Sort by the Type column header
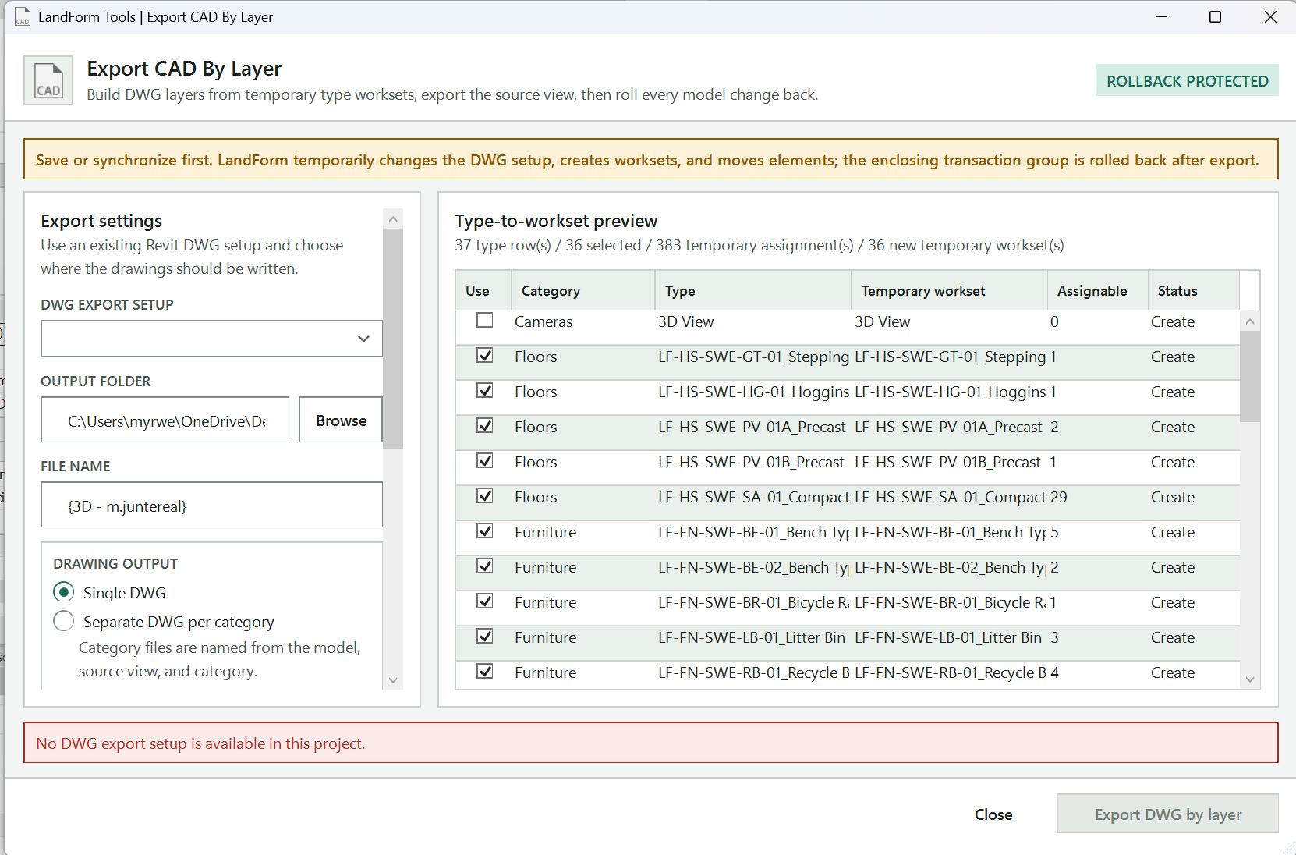1296x855 pixels. click(753, 291)
